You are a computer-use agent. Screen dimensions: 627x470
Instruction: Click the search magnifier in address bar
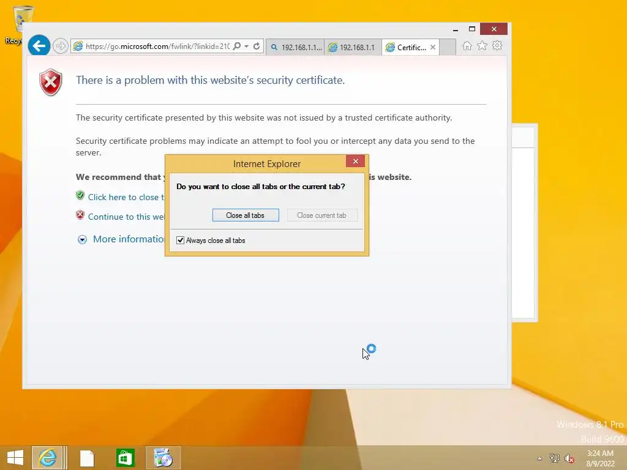(237, 47)
